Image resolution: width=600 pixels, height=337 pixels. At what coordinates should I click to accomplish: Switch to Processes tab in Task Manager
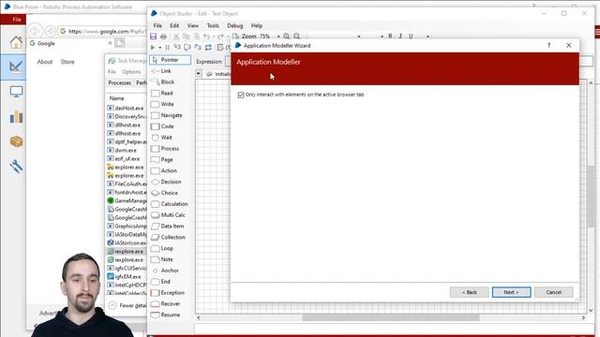119,83
